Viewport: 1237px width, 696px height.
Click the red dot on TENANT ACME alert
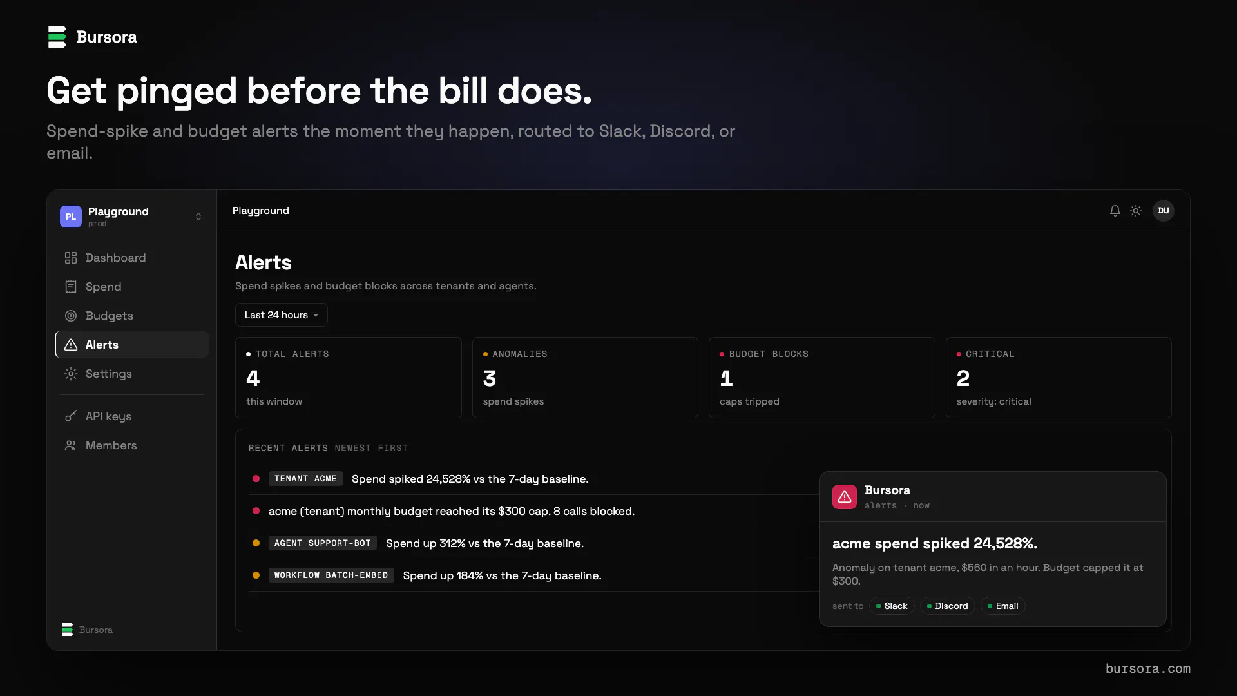[256, 479]
